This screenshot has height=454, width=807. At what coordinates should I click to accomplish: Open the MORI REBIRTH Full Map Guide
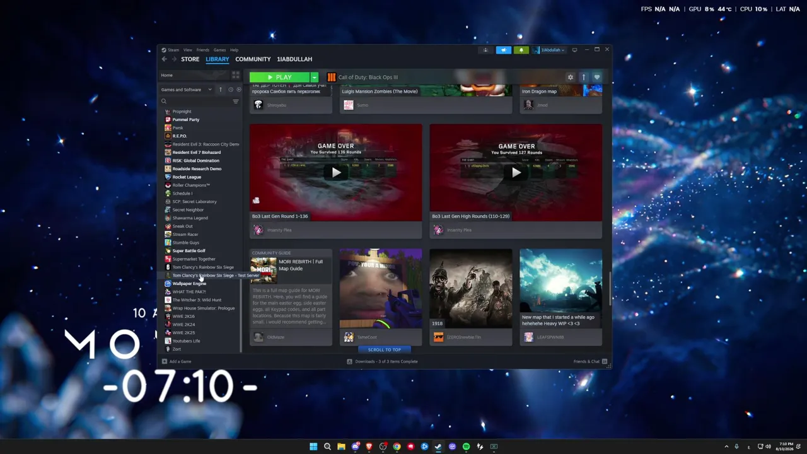[291, 297]
